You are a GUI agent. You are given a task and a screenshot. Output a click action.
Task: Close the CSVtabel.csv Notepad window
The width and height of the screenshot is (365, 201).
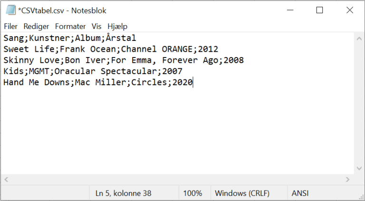point(350,10)
